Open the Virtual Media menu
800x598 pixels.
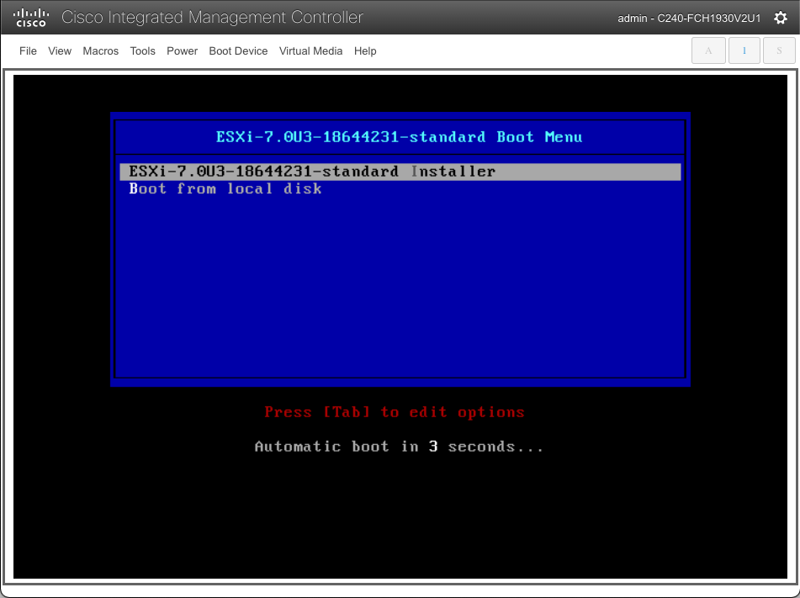pyautogui.click(x=310, y=51)
